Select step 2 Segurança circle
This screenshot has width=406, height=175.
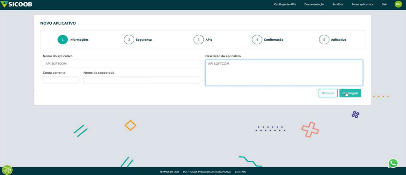pyautogui.click(x=129, y=40)
